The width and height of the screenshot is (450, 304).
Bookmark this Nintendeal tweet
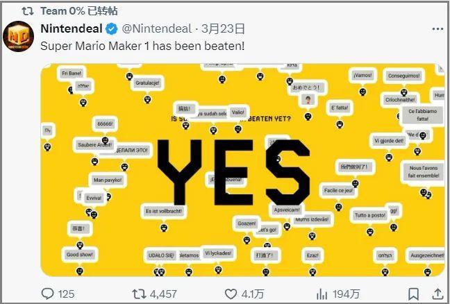coord(413,294)
